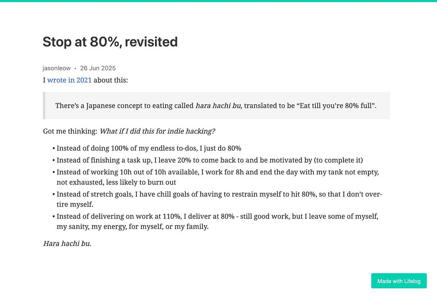437x297 pixels.
Task: Click the italic indie hacking question
Action: 157,131
